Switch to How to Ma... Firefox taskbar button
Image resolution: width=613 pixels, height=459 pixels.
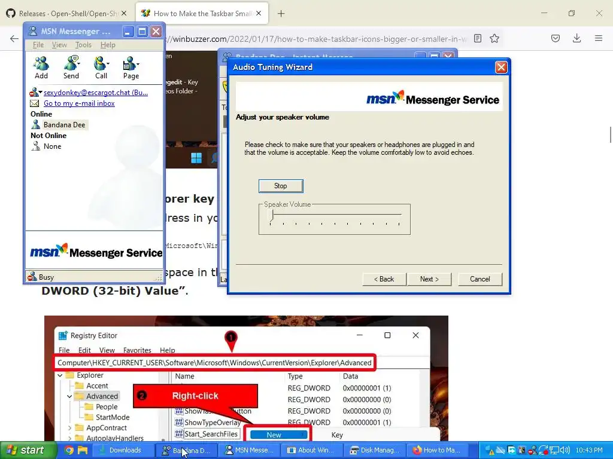tap(437, 450)
